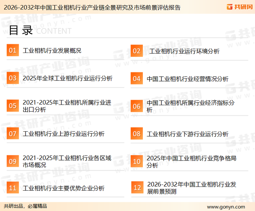The height and width of the screenshot is (211, 255).
Task: Click the orange 01 chapter number box
Action: pyautogui.click(x=13, y=51)
